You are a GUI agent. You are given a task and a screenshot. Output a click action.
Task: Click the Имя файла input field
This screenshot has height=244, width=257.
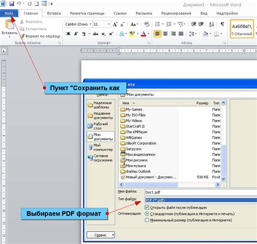pos(201,192)
